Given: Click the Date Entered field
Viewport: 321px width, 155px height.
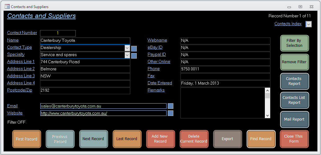Looking at the screenshot, I should pyautogui.click(x=225, y=83).
